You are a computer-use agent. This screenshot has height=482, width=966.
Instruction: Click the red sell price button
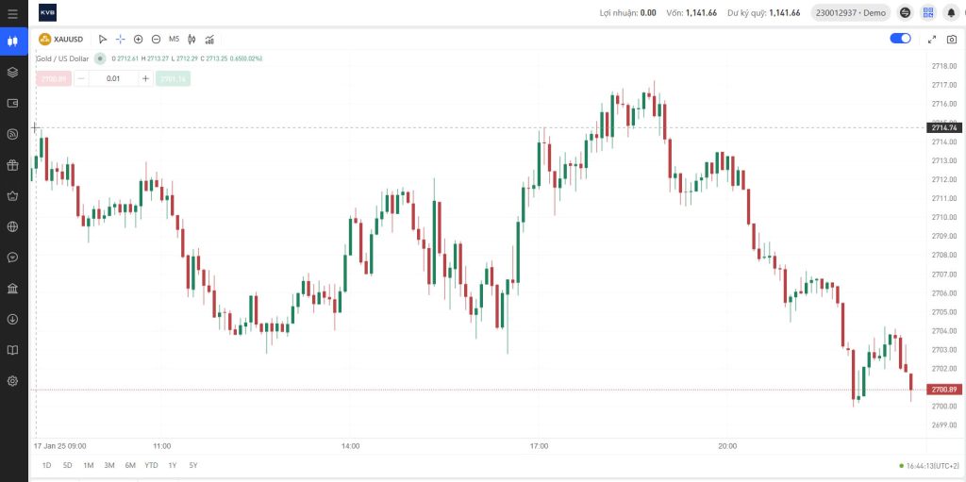pos(53,79)
